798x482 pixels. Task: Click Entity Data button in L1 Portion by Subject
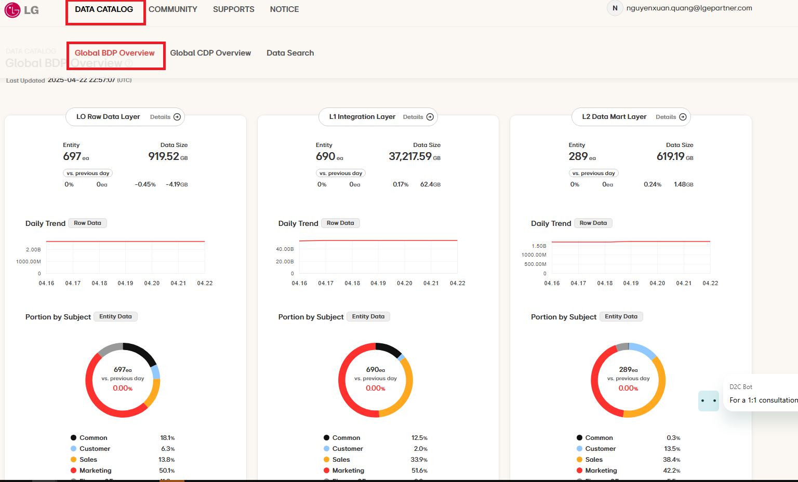click(368, 316)
